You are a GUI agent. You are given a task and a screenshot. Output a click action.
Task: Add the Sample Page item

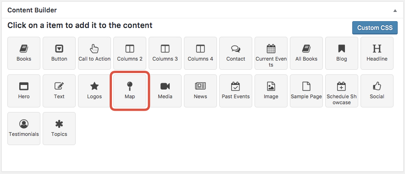[x=306, y=91]
